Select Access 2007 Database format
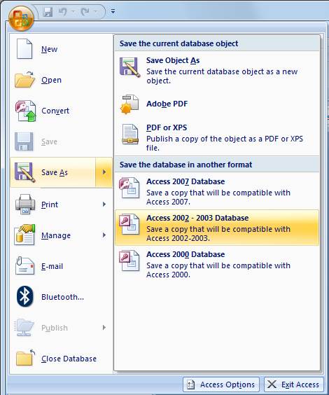This screenshot has height=395, width=329. tap(217, 191)
